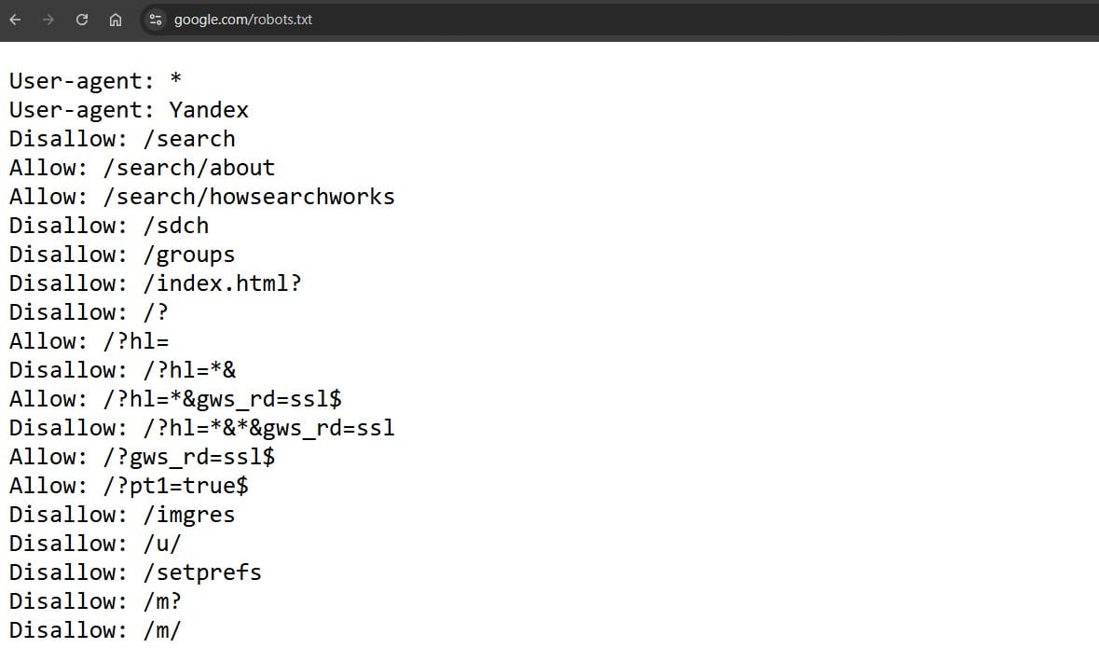Click the browser back arrow
The height and width of the screenshot is (648, 1099).
tap(15, 19)
